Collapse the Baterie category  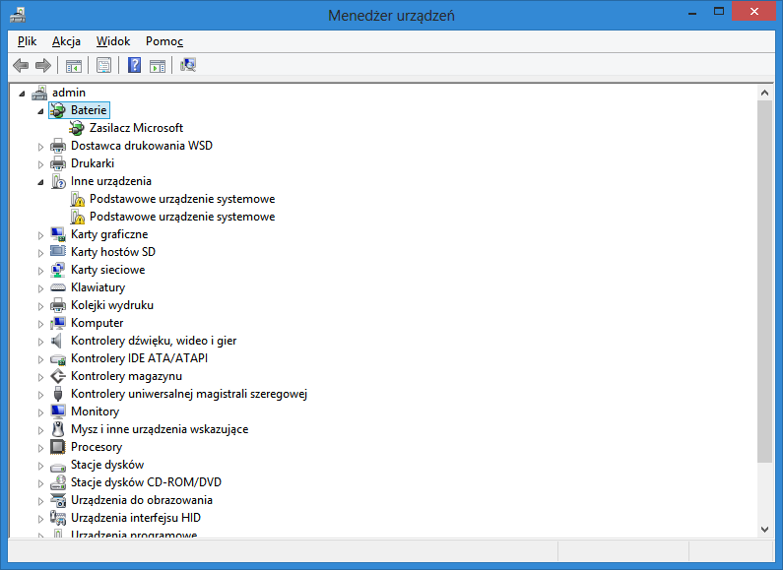click(40, 111)
